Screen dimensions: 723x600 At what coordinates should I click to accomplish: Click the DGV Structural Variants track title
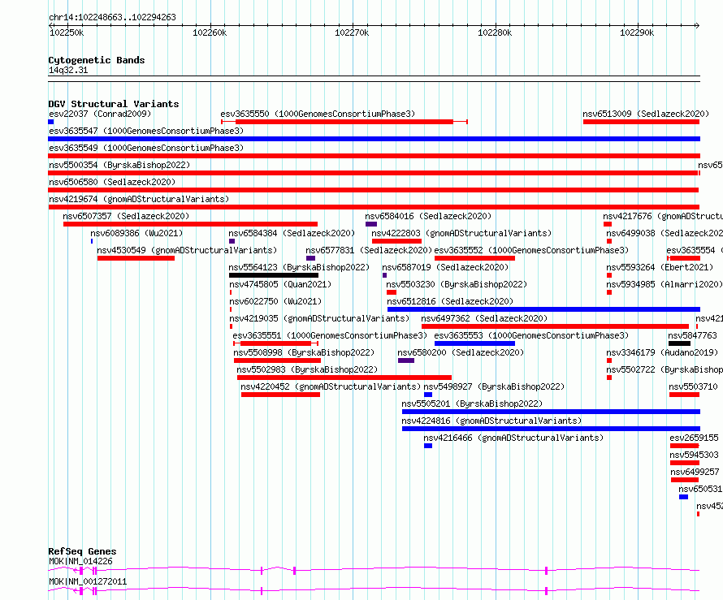[x=114, y=104]
